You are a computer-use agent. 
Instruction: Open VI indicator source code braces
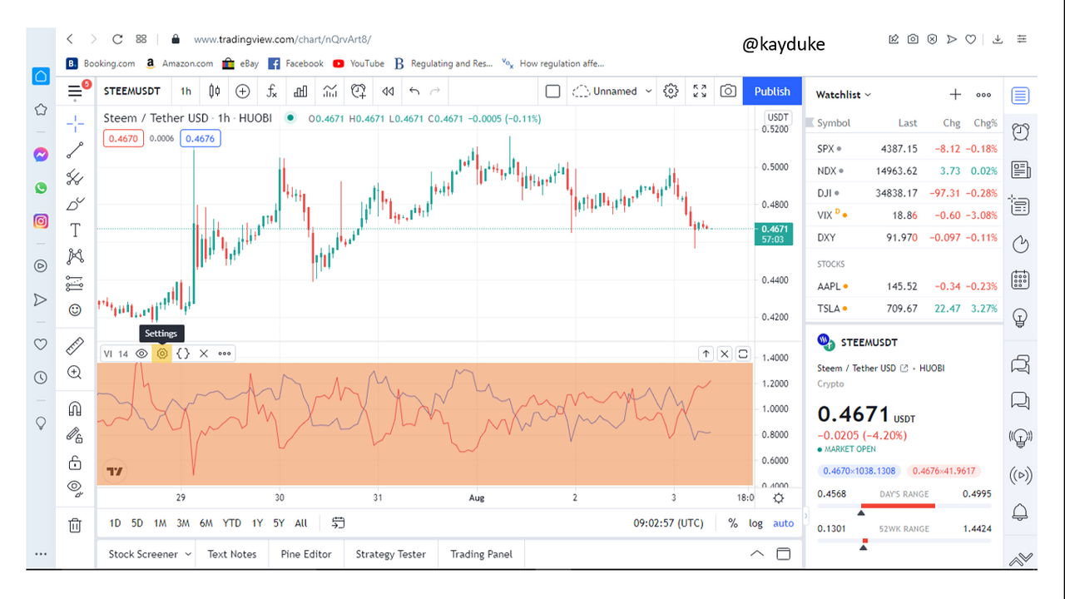click(183, 354)
